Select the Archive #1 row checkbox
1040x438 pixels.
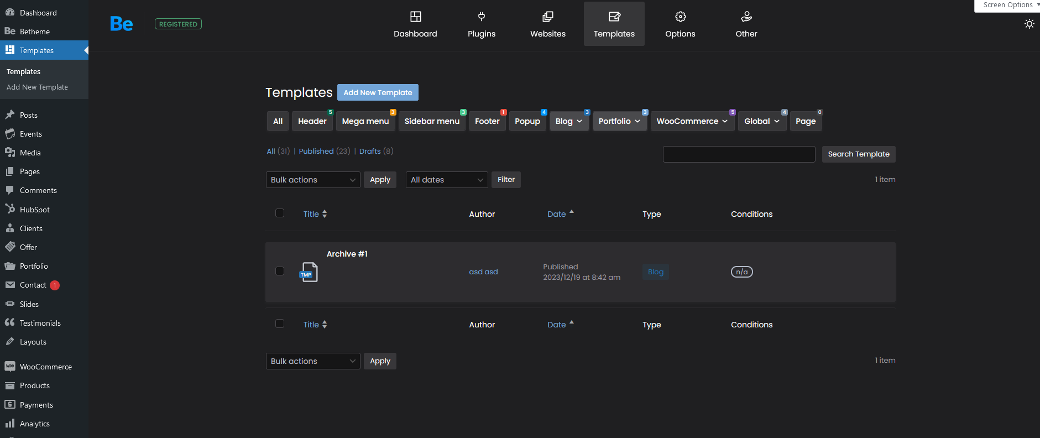280,271
